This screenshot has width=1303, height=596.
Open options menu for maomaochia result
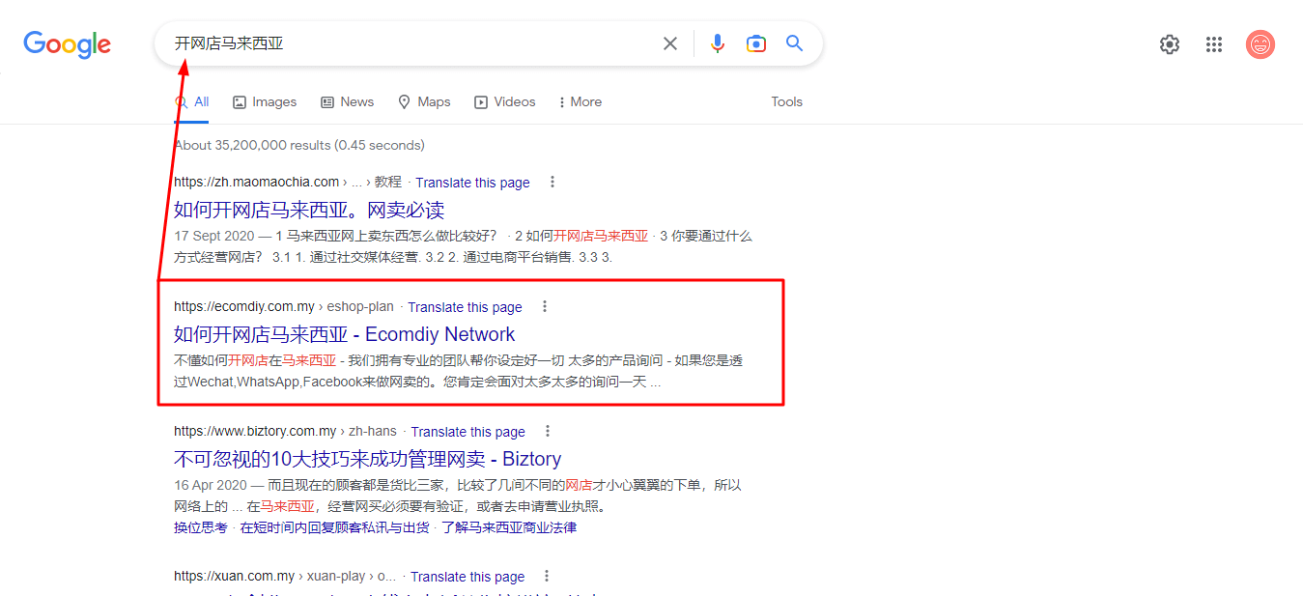click(552, 182)
